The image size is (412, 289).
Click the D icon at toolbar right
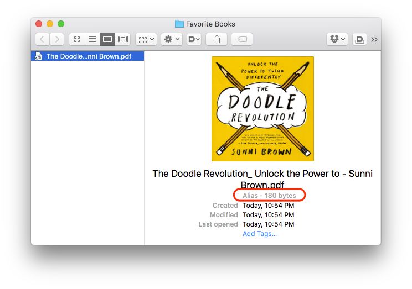point(359,39)
